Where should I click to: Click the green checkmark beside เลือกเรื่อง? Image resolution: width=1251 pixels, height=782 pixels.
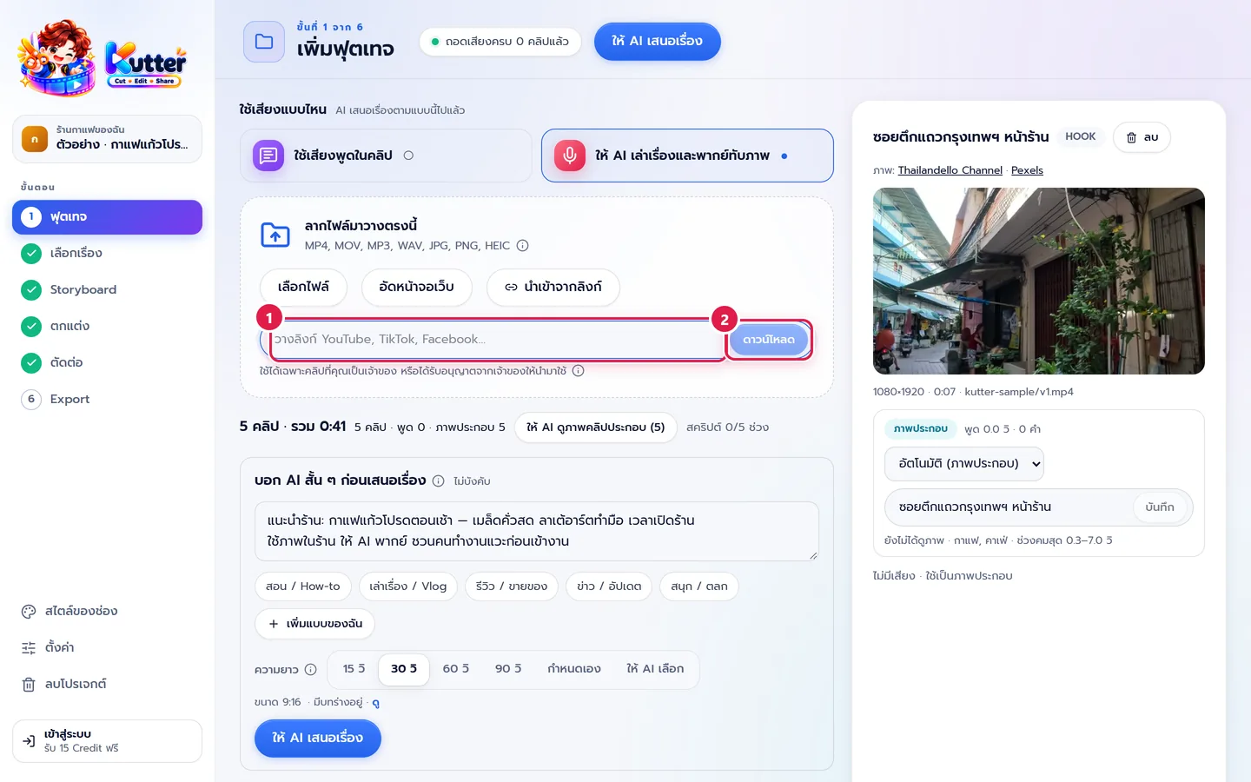pyautogui.click(x=31, y=254)
